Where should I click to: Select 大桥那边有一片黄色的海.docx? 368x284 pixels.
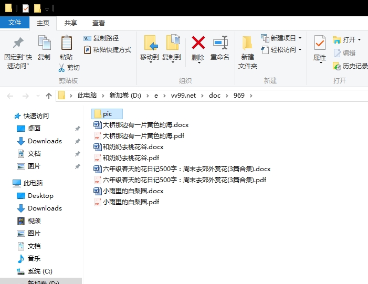click(141, 125)
